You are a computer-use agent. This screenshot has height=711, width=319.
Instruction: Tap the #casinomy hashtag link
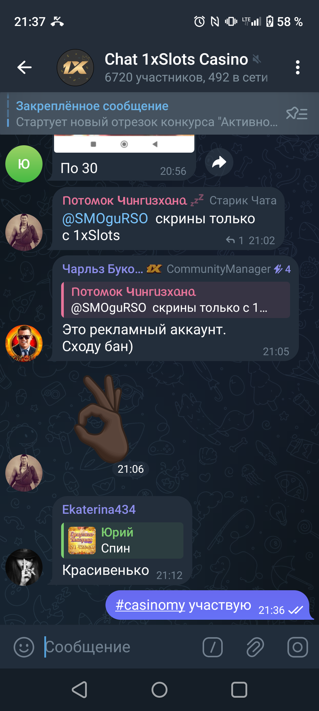point(150,605)
